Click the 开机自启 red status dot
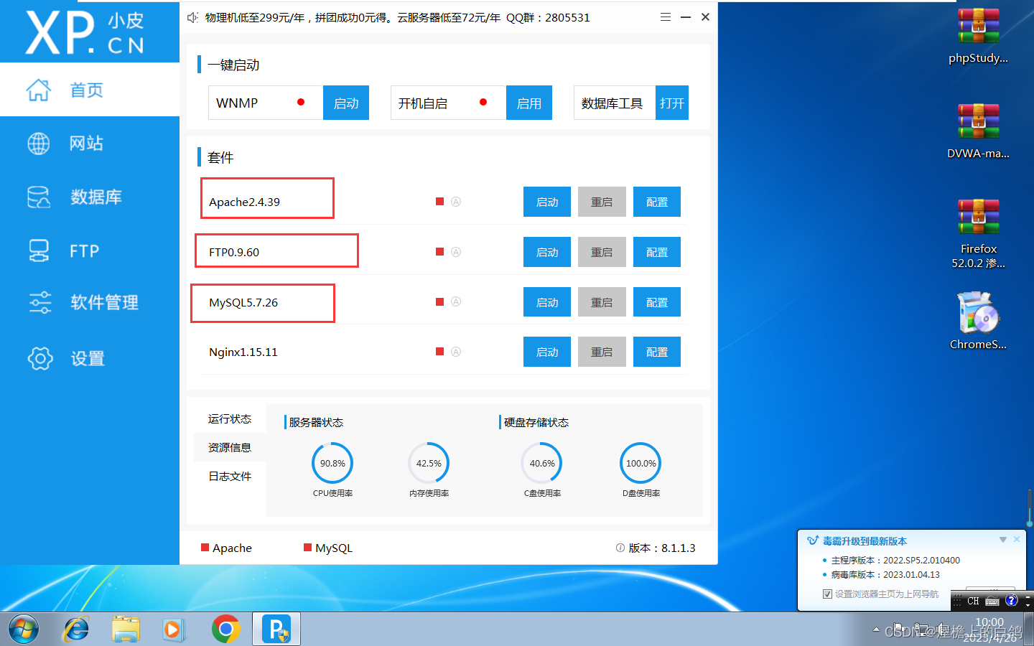 tap(483, 103)
